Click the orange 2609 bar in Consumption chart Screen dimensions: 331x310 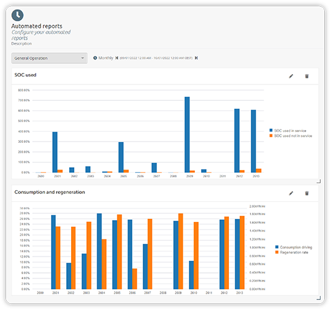181,251
